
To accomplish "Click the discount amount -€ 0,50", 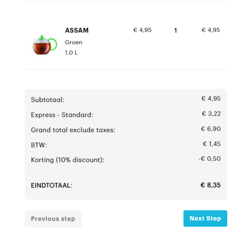I will pyautogui.click(x=210, y=159).
